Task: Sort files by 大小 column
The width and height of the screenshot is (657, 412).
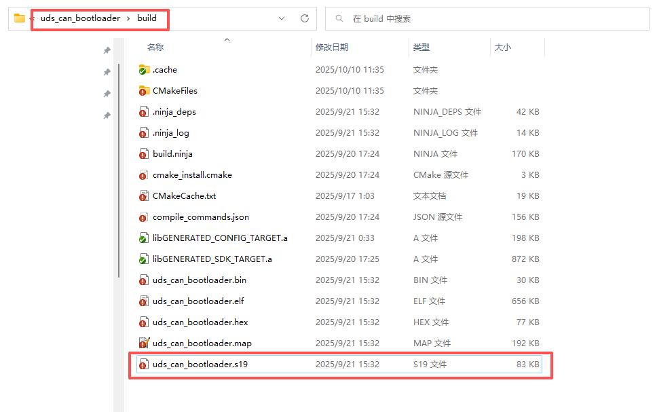Action: tap(502, 48)
